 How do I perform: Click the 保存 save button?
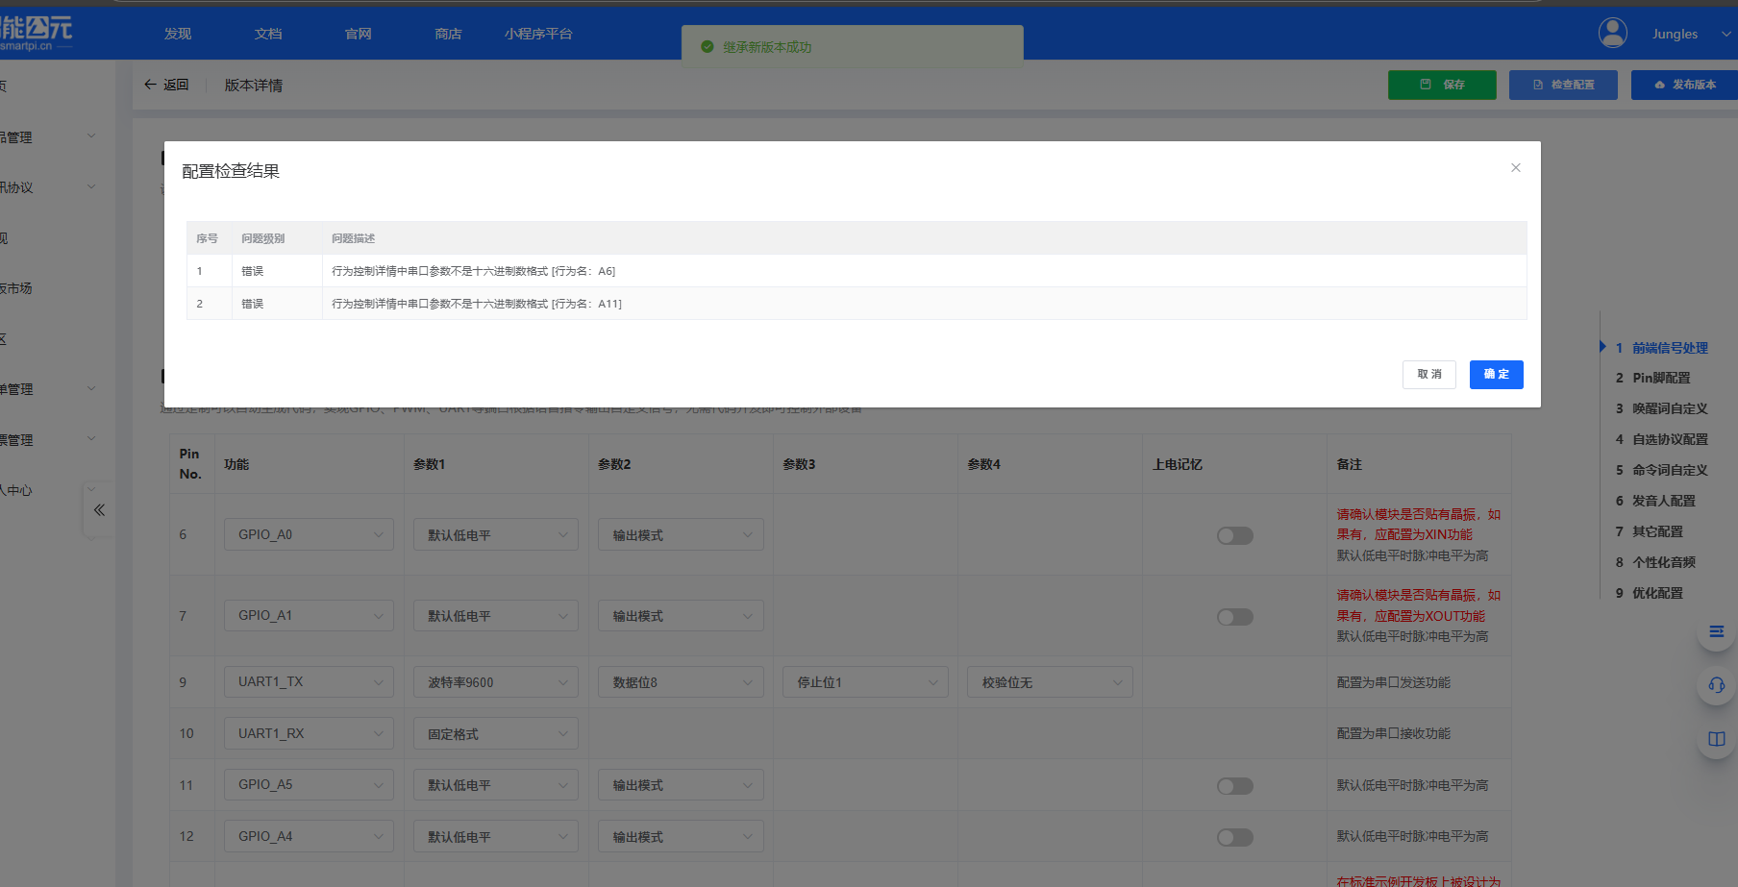[x=1441, y=85]
